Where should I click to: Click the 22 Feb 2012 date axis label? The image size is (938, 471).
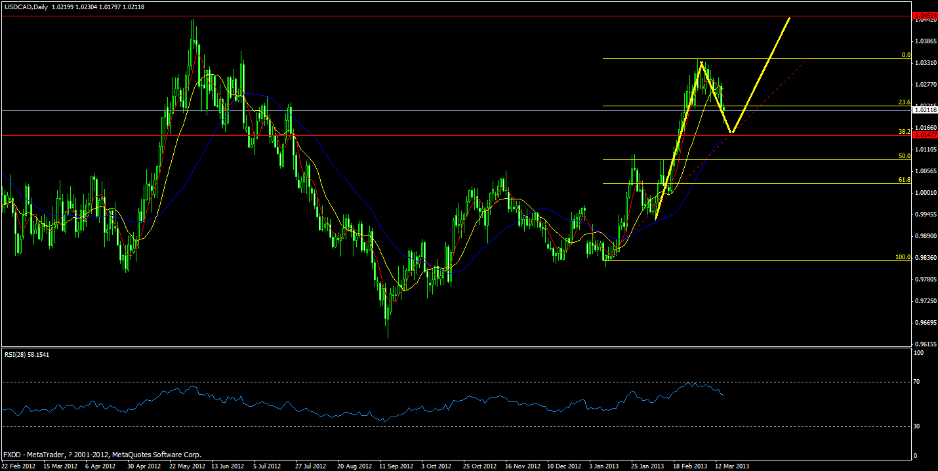[x=20, y=466]
